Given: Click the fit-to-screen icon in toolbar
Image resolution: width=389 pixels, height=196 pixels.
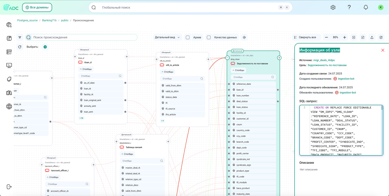Looking at the screenshot, I should [x=363, y=37].
